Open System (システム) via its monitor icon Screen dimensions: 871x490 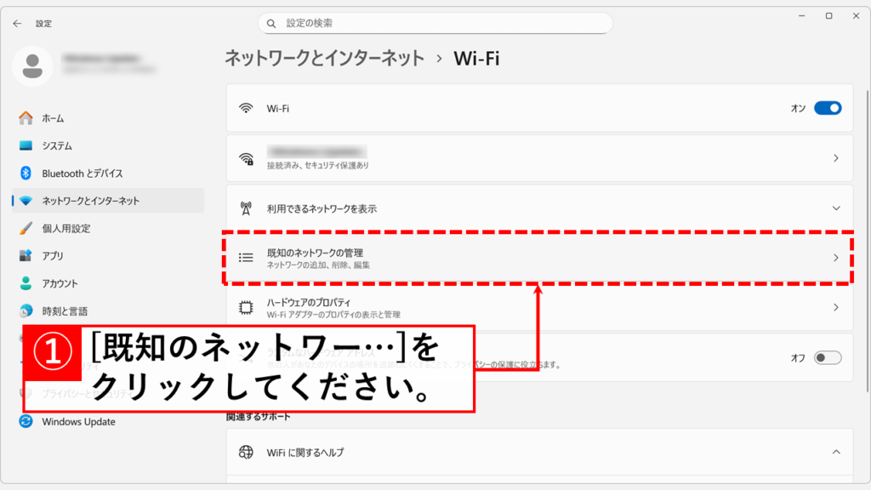(26, 146)
